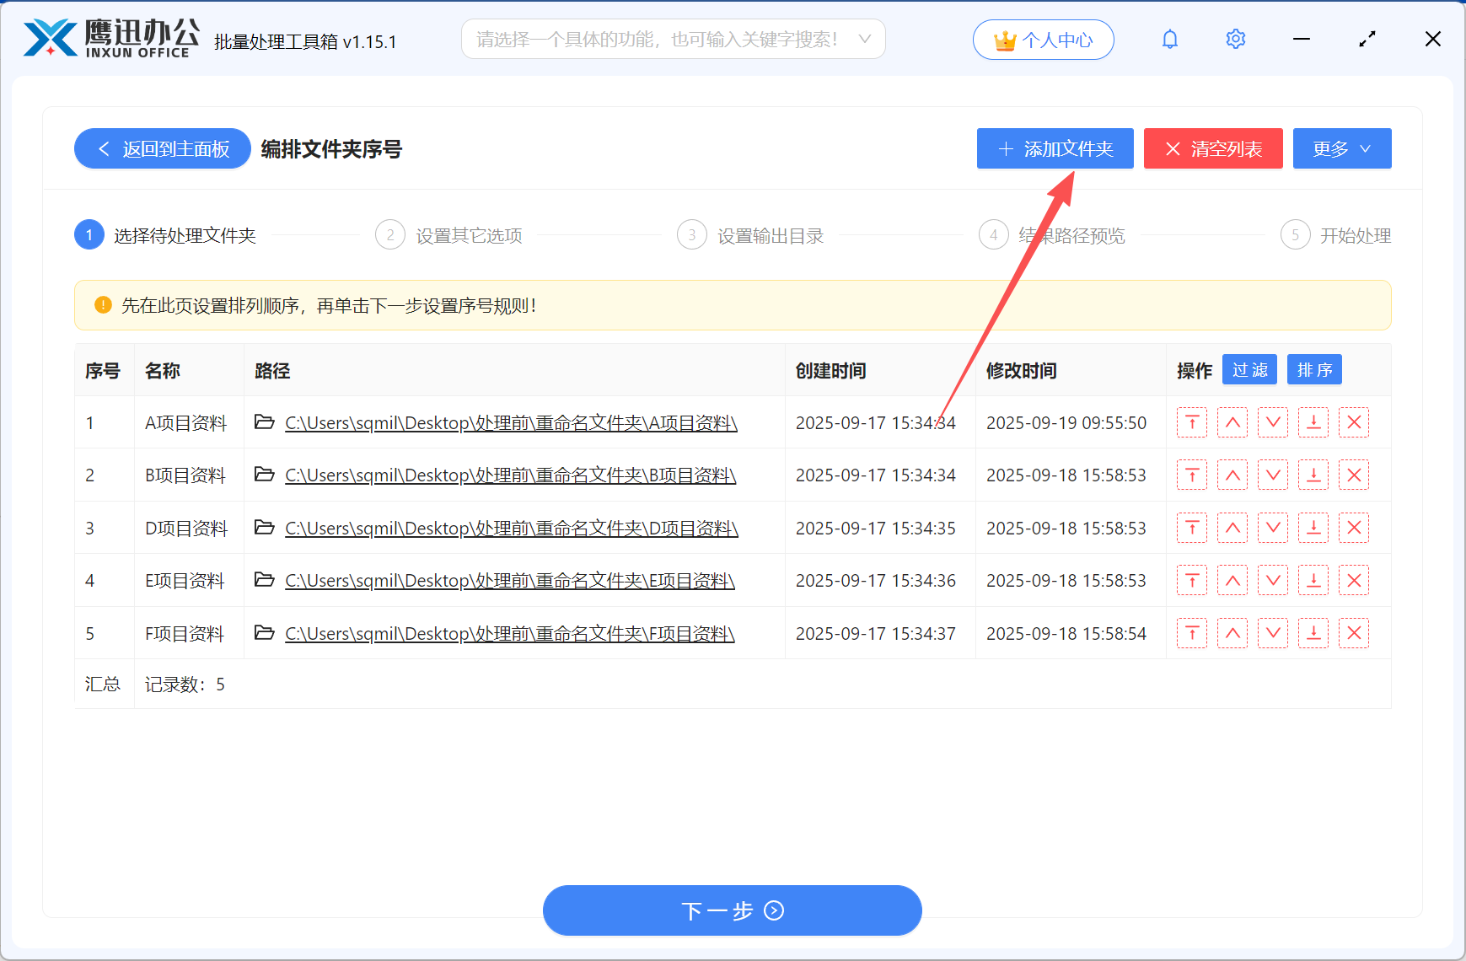This screenshot has height=961, width=1466.
Task: Move A项目资料 to top of list
Action: point(1191,422)
